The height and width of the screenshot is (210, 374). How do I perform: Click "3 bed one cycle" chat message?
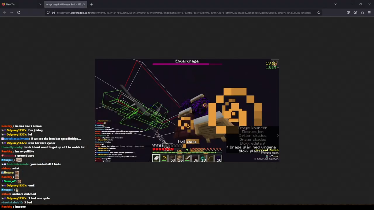click(26, 198)
